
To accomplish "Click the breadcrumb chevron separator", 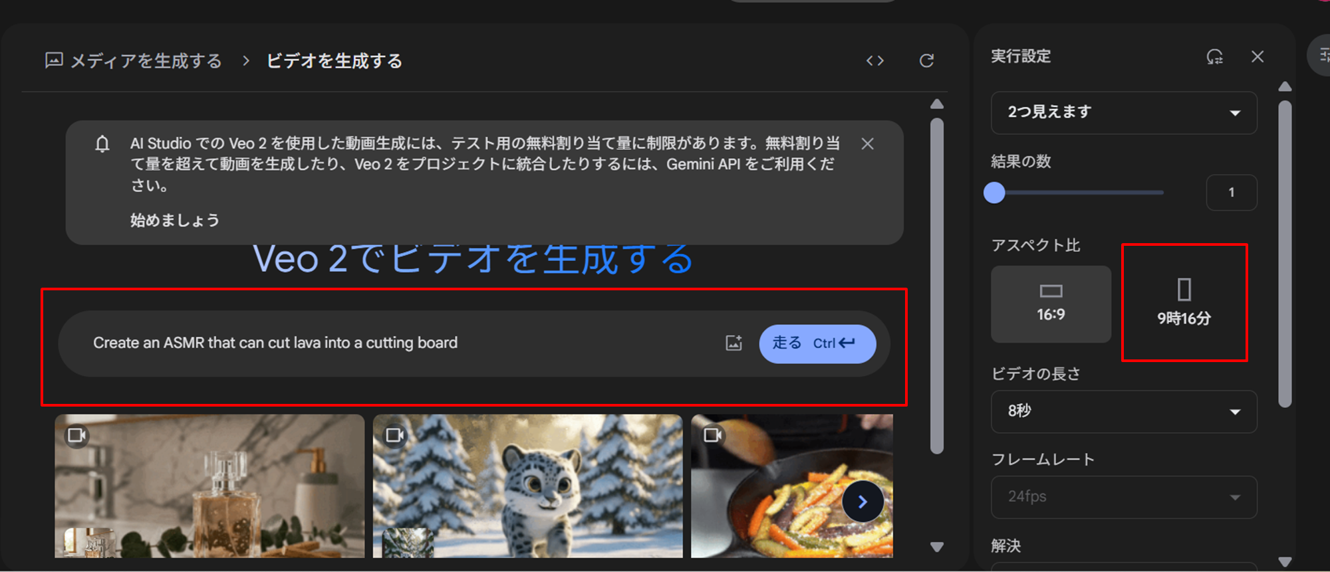I will (246, 61).
